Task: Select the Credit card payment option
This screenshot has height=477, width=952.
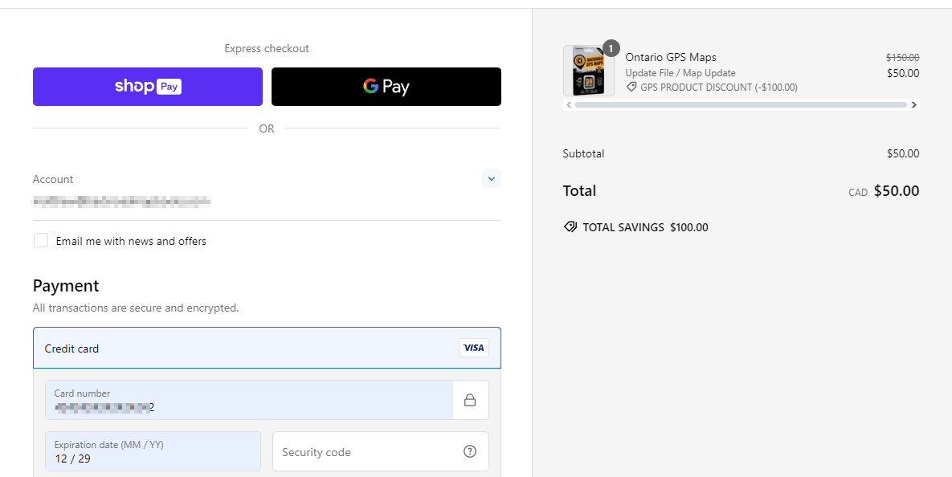Action: [268, 349]
